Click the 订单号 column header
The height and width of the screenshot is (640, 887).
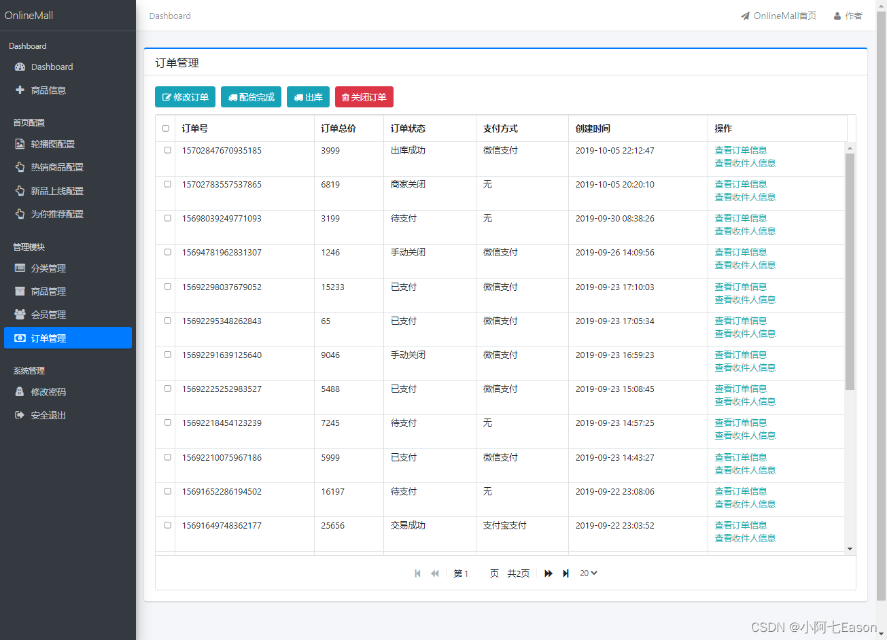click(x=245, y=128)
